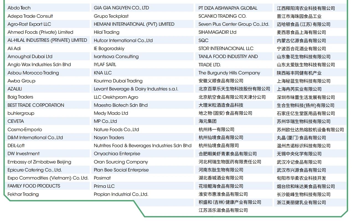The image size is (352, 221).
Task: Click '海元集团' in the list
Action: [x=207, y=121]
